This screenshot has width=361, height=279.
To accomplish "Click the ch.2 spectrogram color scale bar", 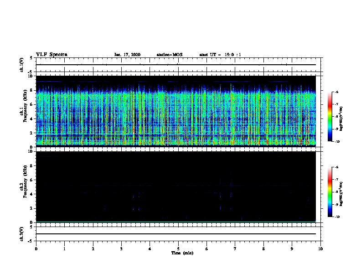I will (330, 192).
